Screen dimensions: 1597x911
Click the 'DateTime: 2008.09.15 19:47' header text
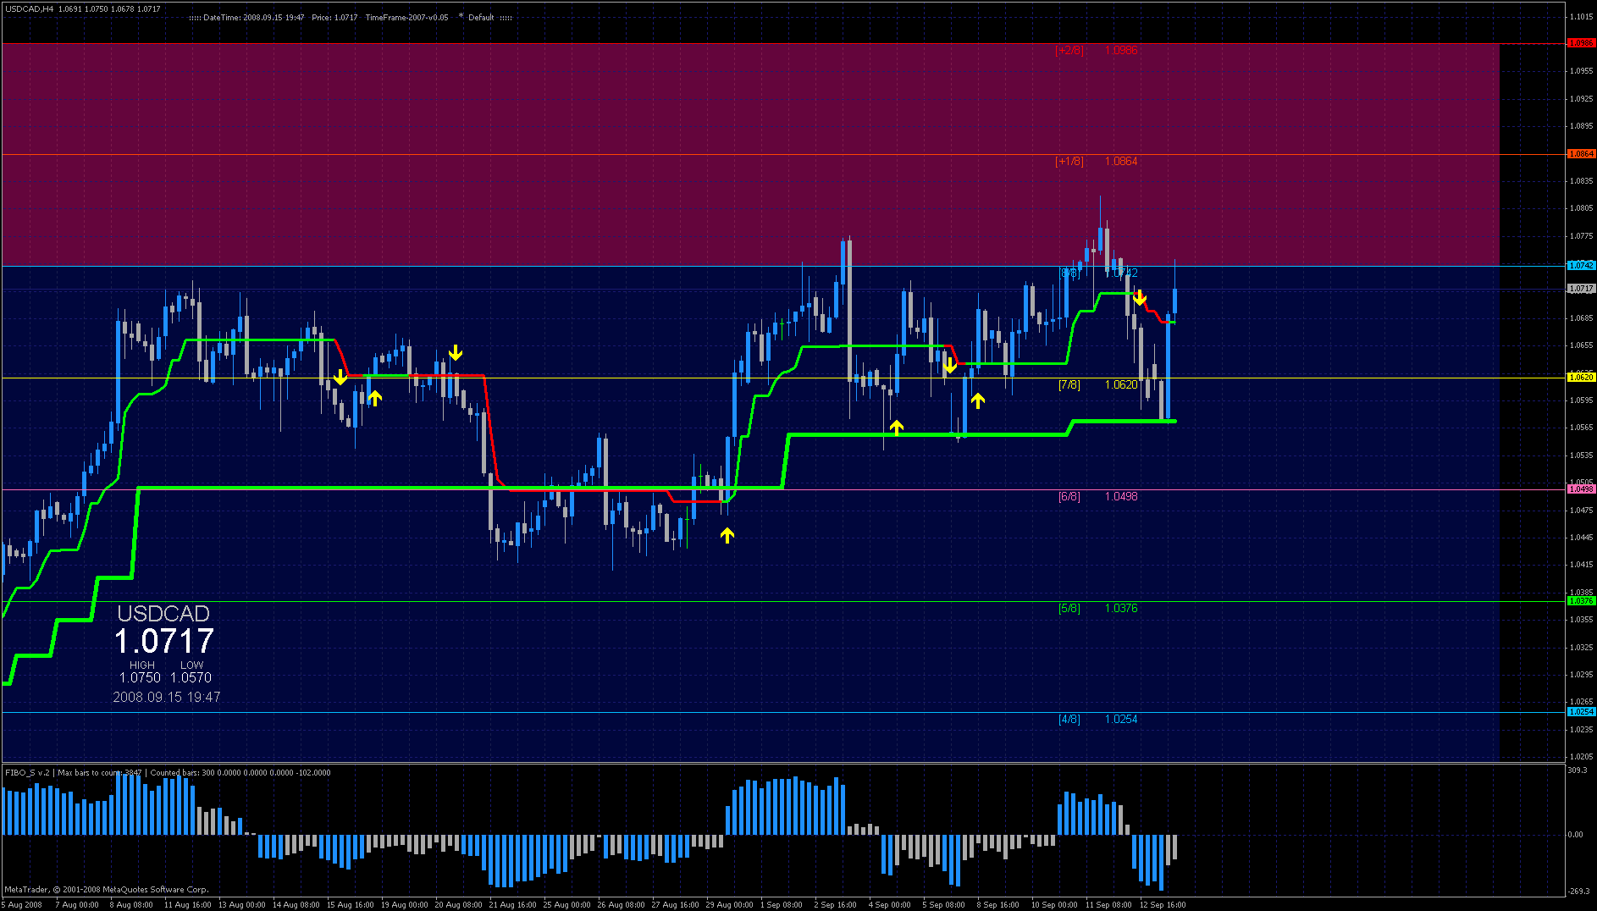point(253,17)
